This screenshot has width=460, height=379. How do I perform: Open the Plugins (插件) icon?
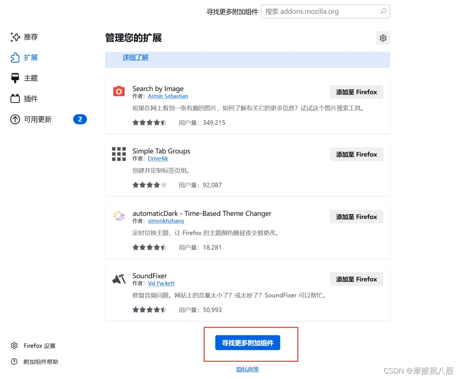tap(15, 99)
